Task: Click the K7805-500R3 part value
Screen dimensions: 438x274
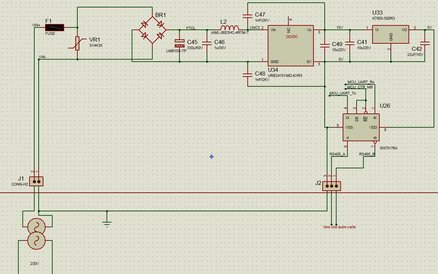Action: coord(383,18)
